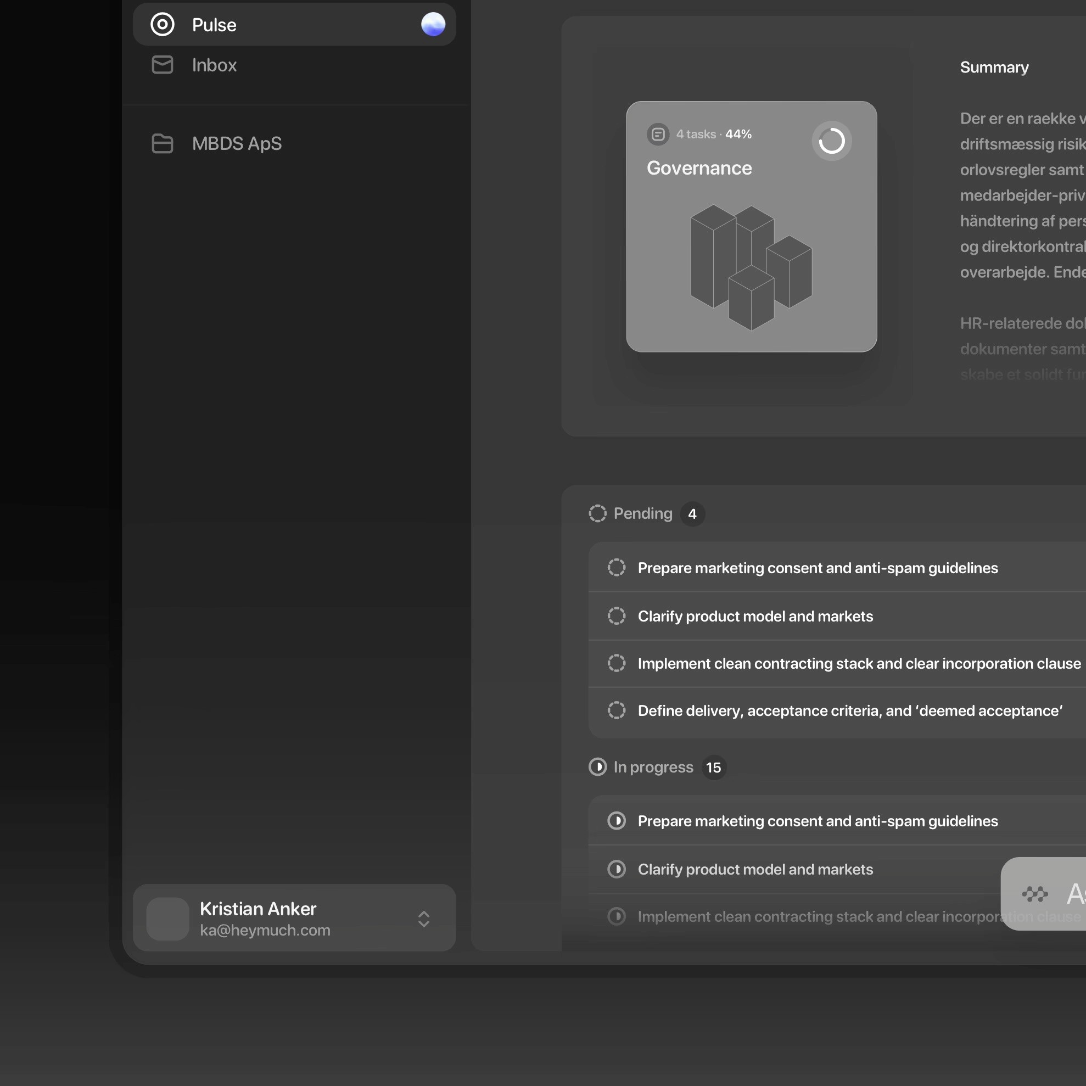
Task: Toggle status of in-progress 'Implement clean contracting stack'
Action: (x=617, y=916)
